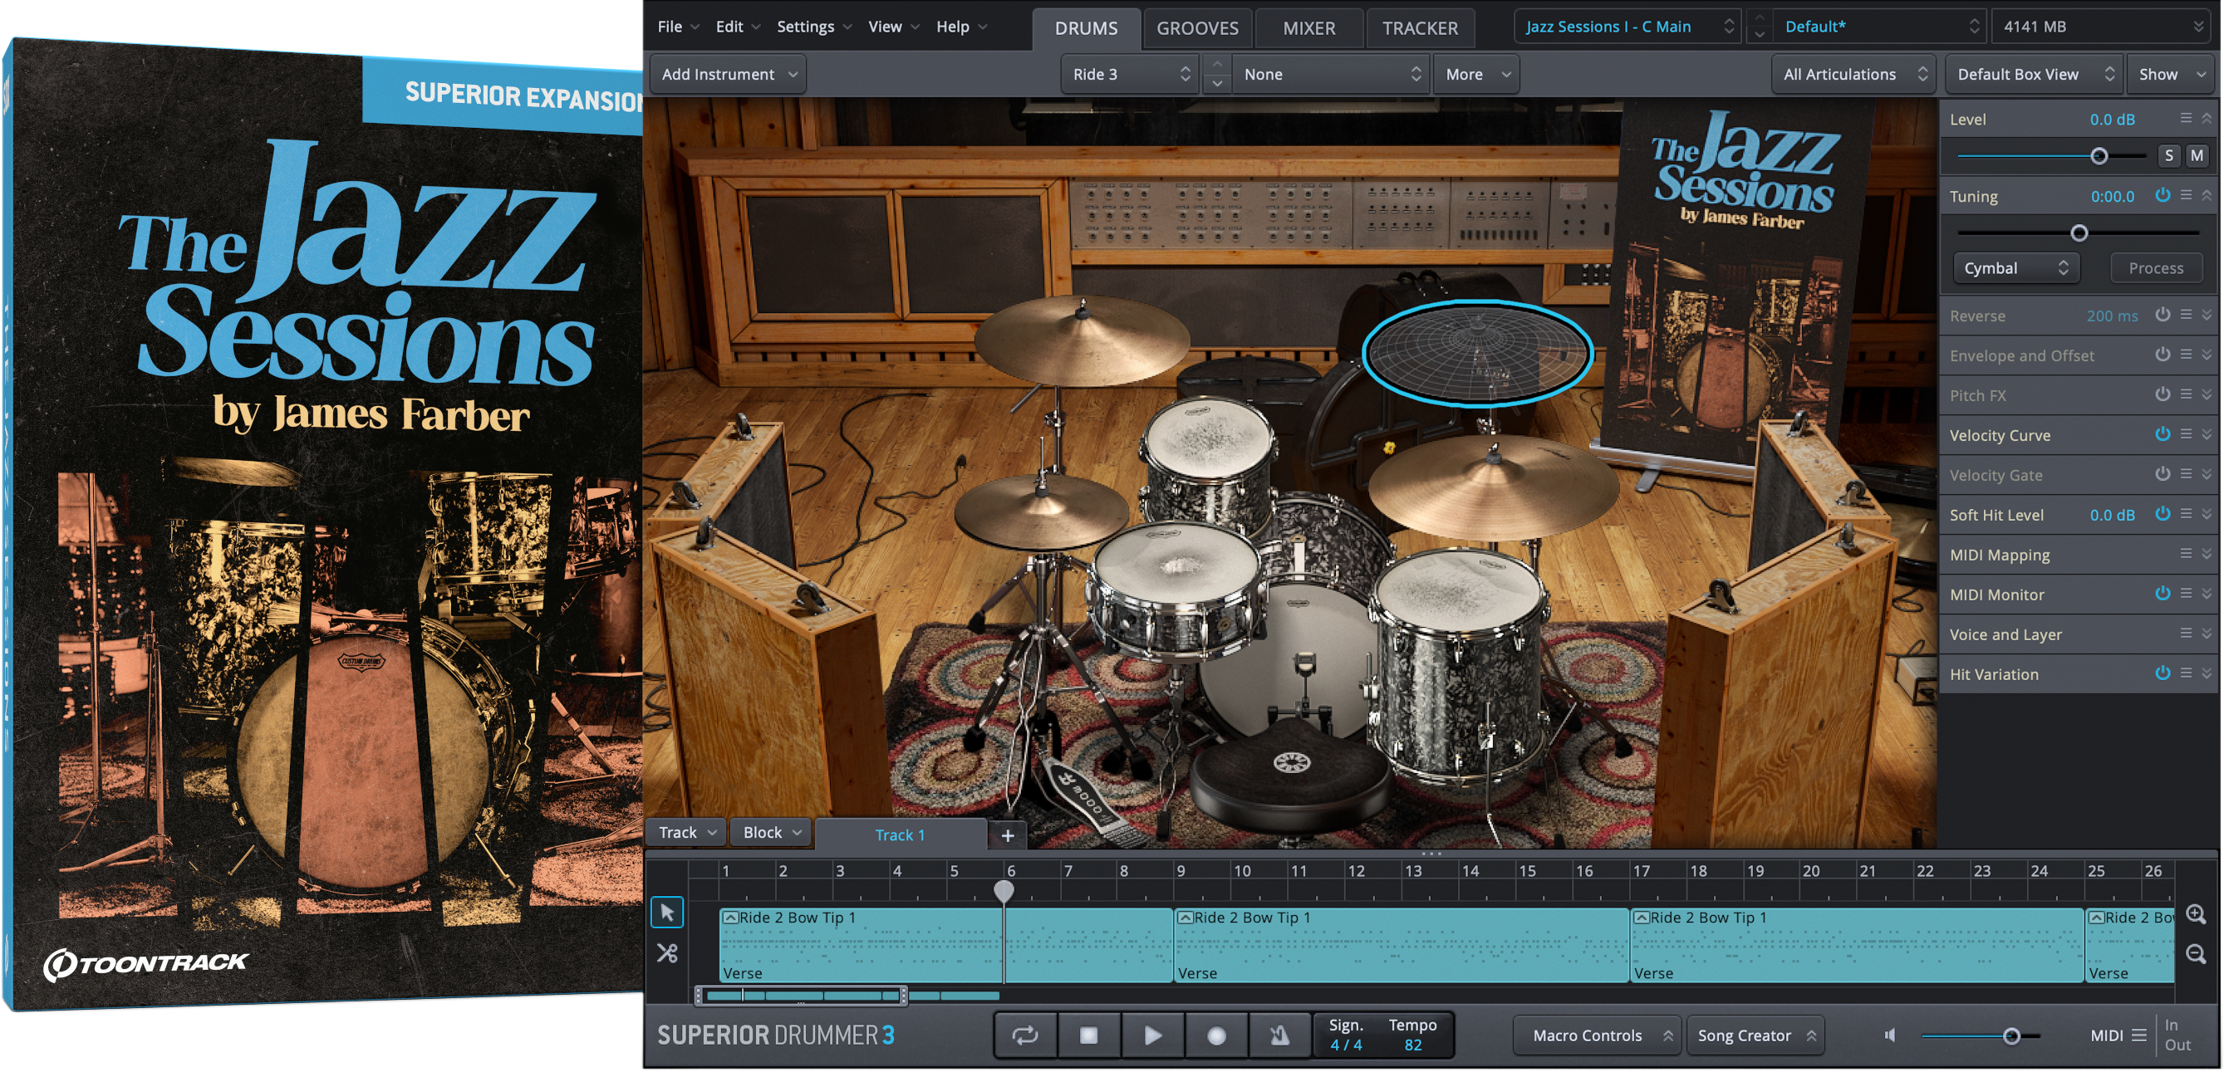2224x1072 pixels.
Task: Click the Process button in the Tuning section
Action: point(2156,267)
